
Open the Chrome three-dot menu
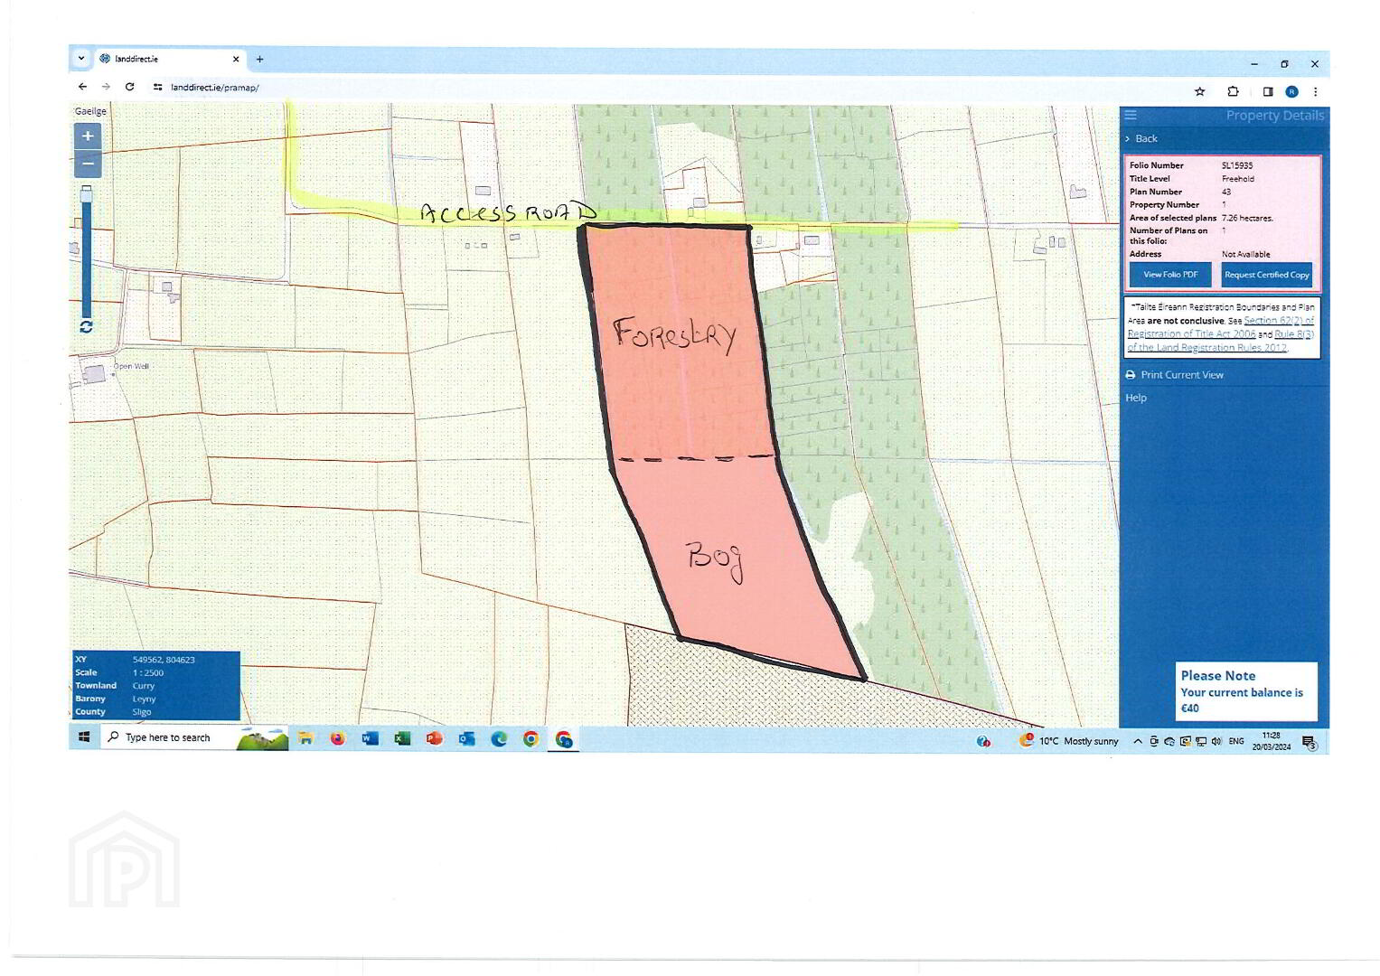coord(1315,91)
